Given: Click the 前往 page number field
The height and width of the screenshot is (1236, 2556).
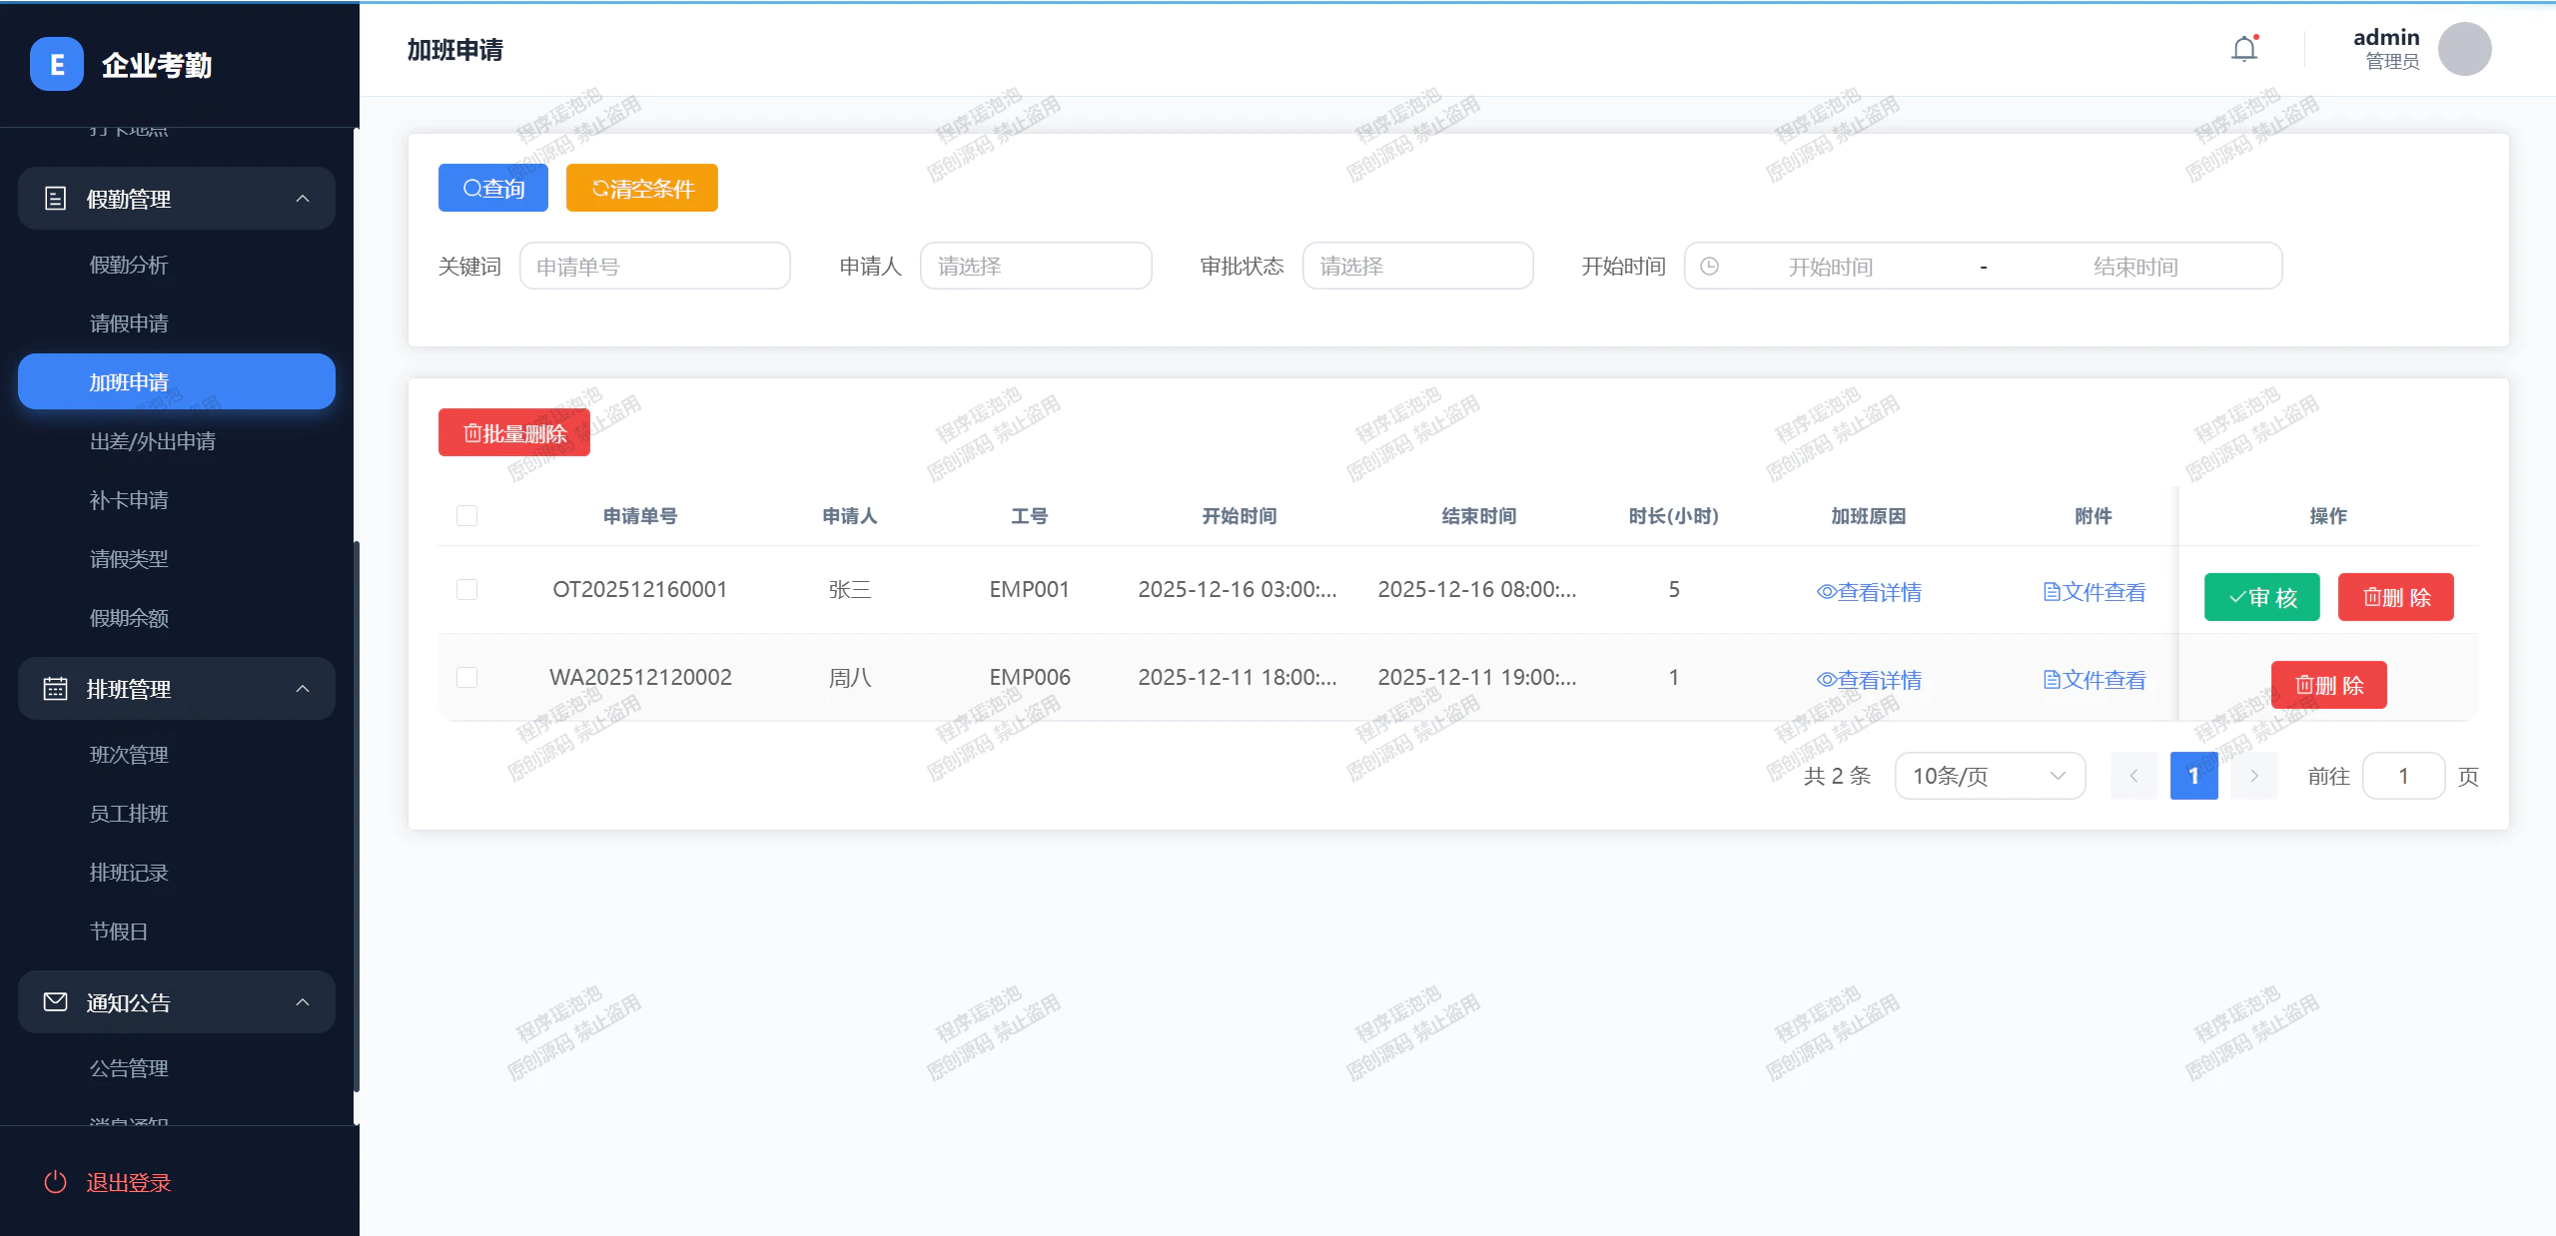Looking at the screenshot, I should [2404, 776].
